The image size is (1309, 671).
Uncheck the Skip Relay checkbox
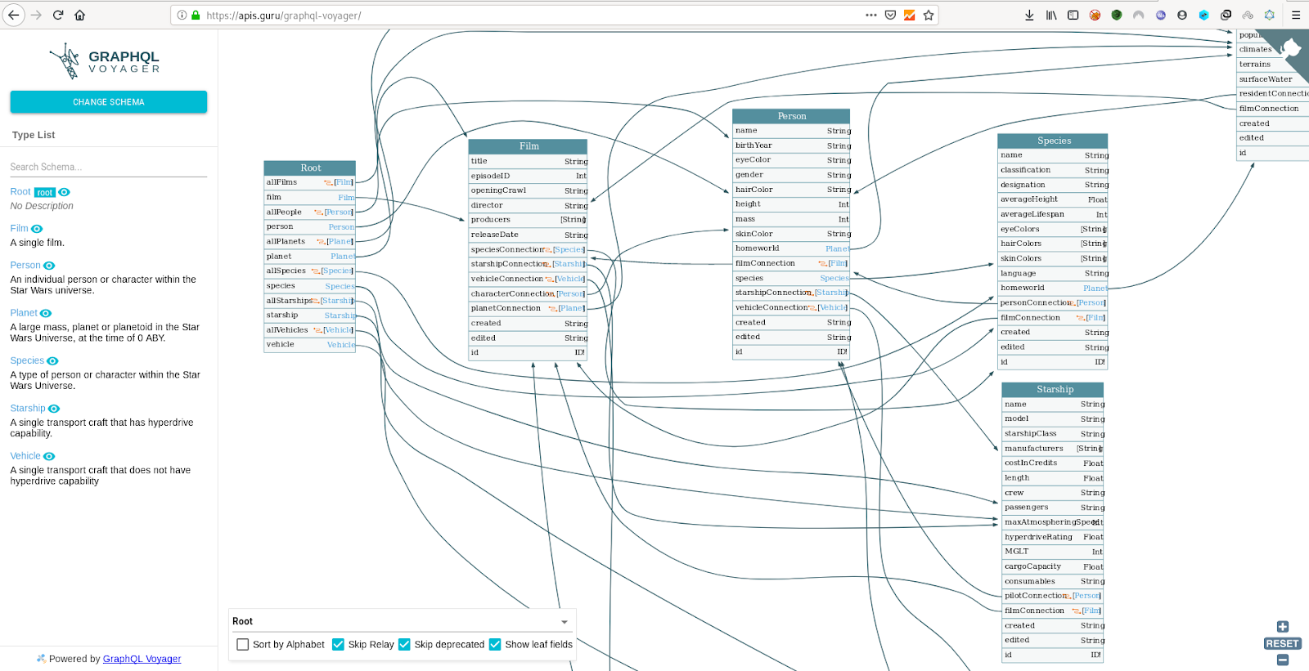coord(338,644)
